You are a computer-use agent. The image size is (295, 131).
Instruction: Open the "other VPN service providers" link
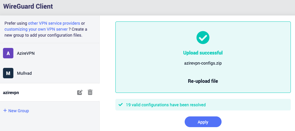54,24
